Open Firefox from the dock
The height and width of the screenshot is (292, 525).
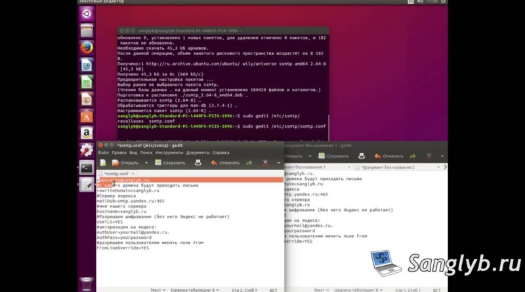click(x=87, y=48)
